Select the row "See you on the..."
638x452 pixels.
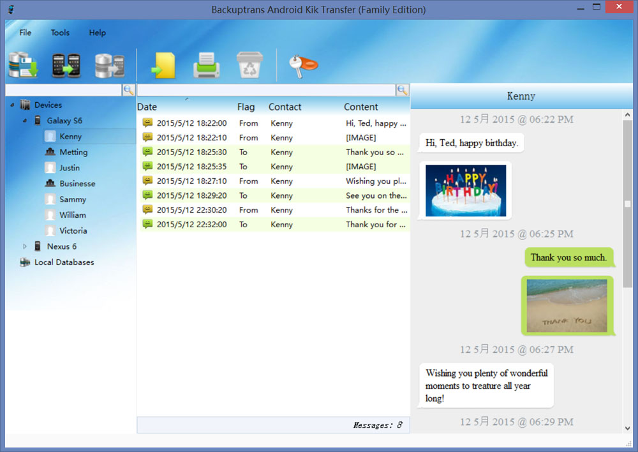(x=274, y=195)
